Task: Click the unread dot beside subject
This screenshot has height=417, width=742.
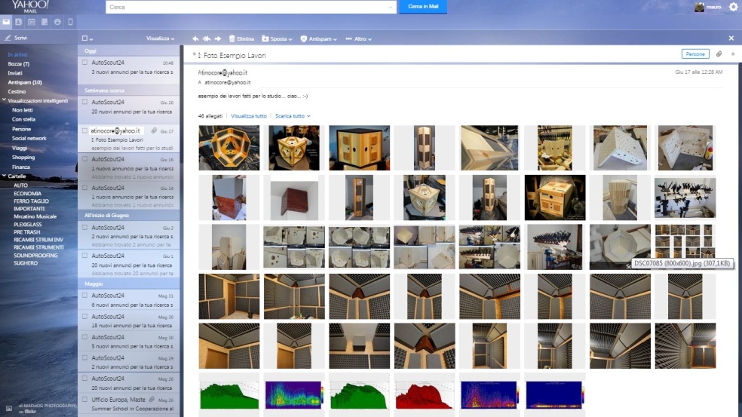Action: point(194,55)
